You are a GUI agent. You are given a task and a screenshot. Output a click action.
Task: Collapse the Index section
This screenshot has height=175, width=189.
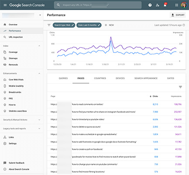39,46
